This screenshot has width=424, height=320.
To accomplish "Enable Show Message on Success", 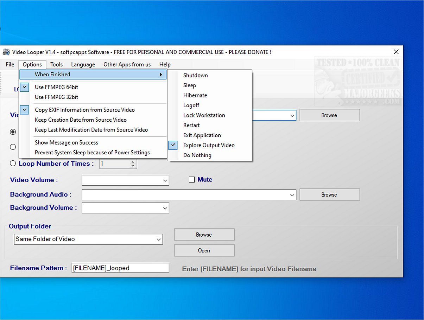I will tap(93, 142).
